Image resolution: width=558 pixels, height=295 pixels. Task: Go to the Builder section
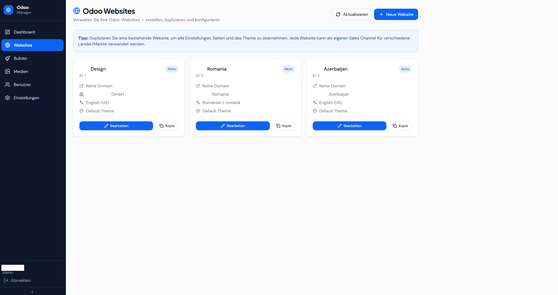[32, 58]
